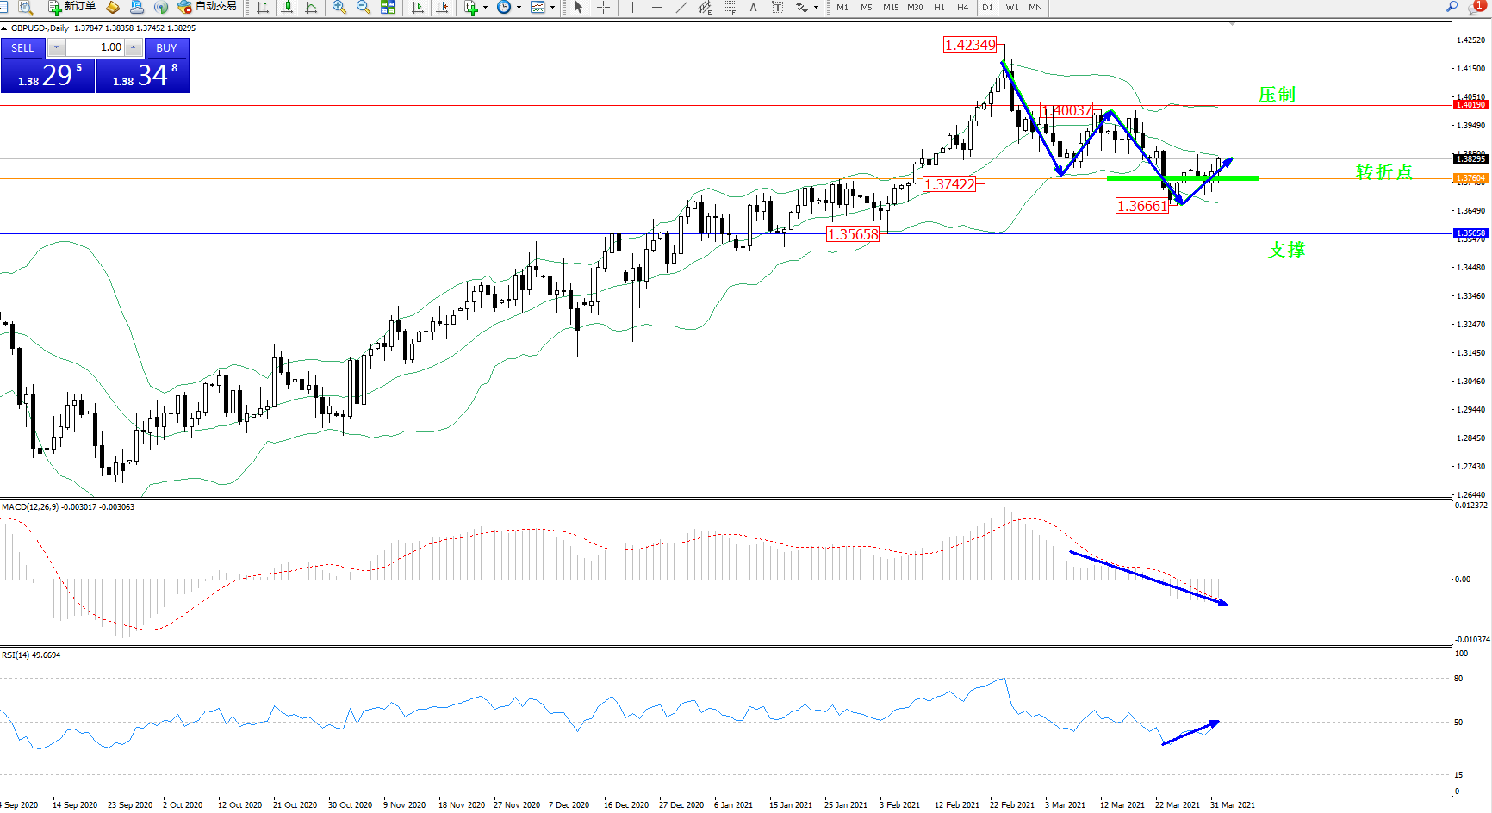
Task: Switch to the H4 timeframe
Action: tap(962, 7)
